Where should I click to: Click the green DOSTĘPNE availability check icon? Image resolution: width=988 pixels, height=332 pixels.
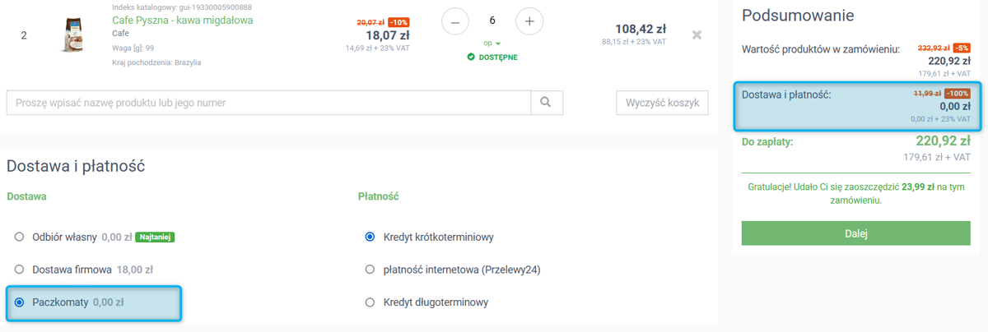[471, 57]
